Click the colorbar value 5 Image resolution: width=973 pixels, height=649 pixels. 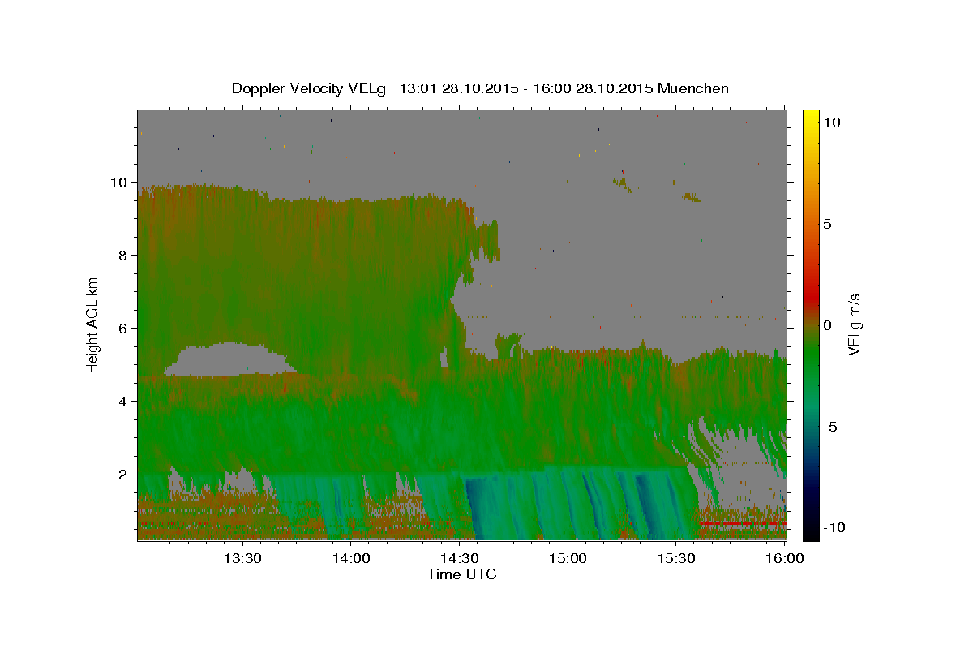tap(827, 224)
